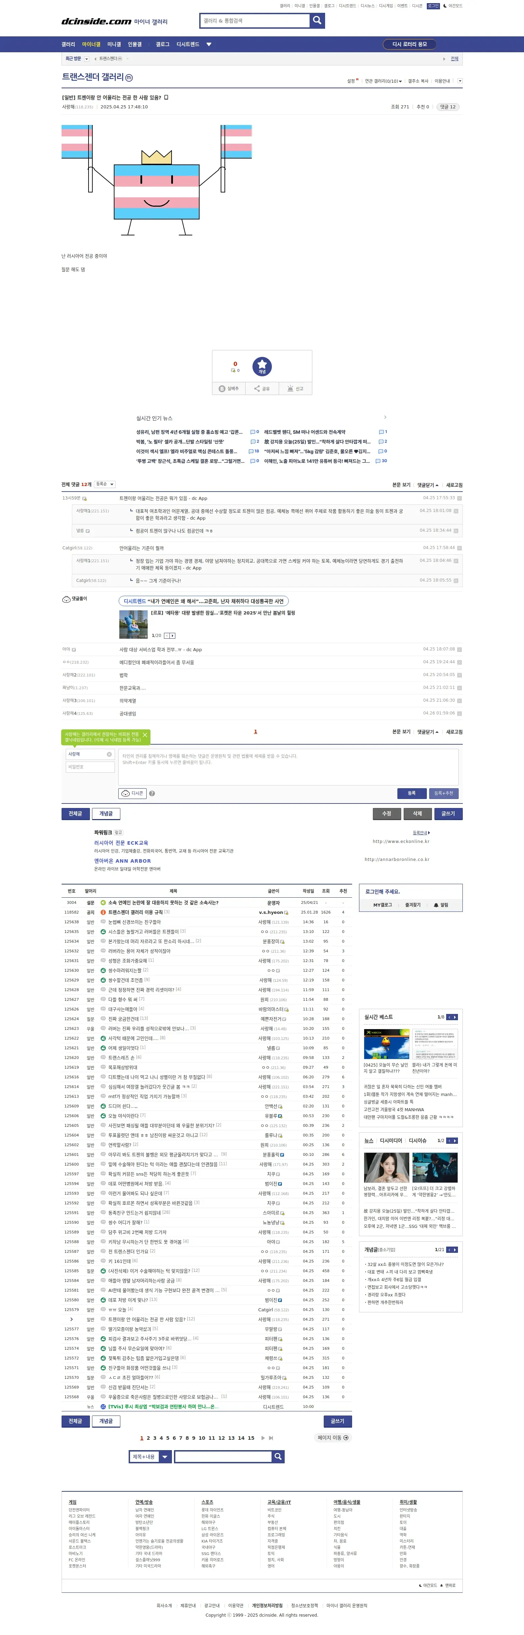Report the post with 신고 button
The image size is (524, 1635).
(x=296, y=388)
